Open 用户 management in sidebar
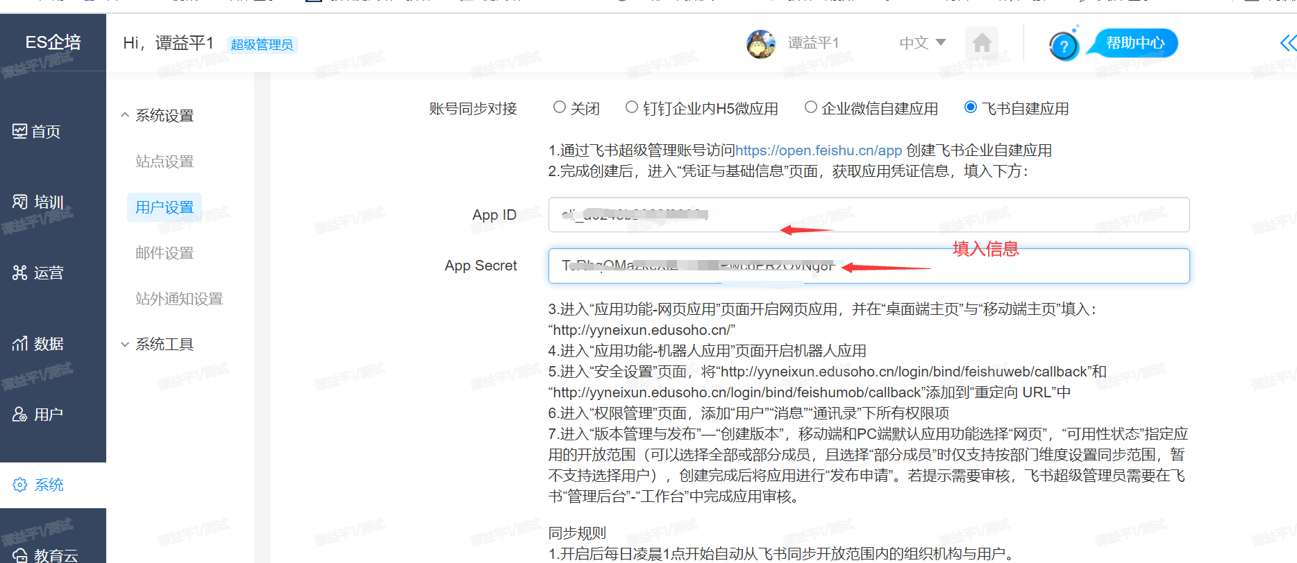 pos(39,415)
